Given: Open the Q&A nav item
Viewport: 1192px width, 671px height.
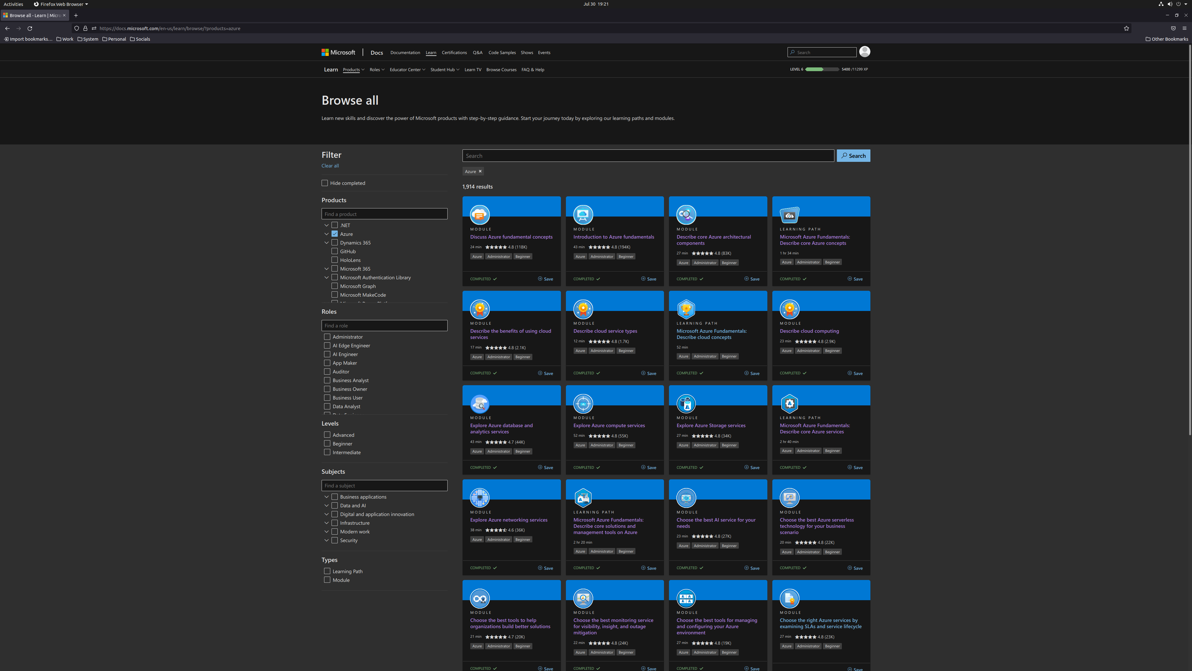Looking at the screenshot, I should 477,52.
